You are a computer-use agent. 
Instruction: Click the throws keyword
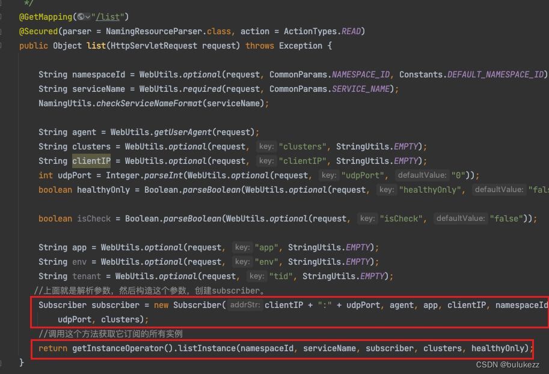(x=260, y=46)
